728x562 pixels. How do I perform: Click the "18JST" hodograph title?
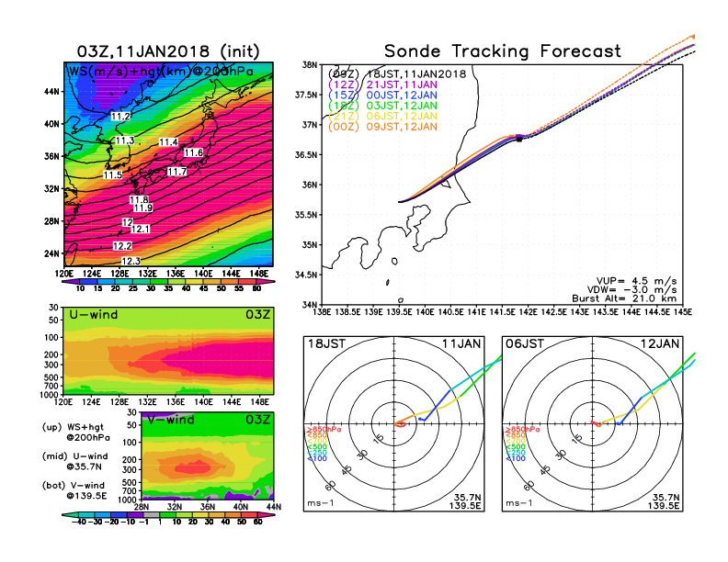tap(326, 344)
